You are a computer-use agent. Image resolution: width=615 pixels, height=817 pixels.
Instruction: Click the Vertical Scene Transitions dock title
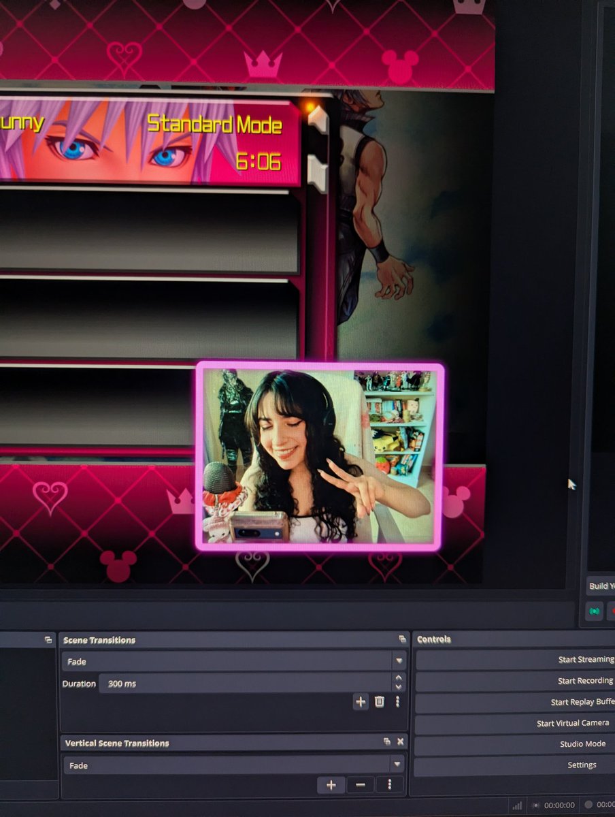(116, 743)
